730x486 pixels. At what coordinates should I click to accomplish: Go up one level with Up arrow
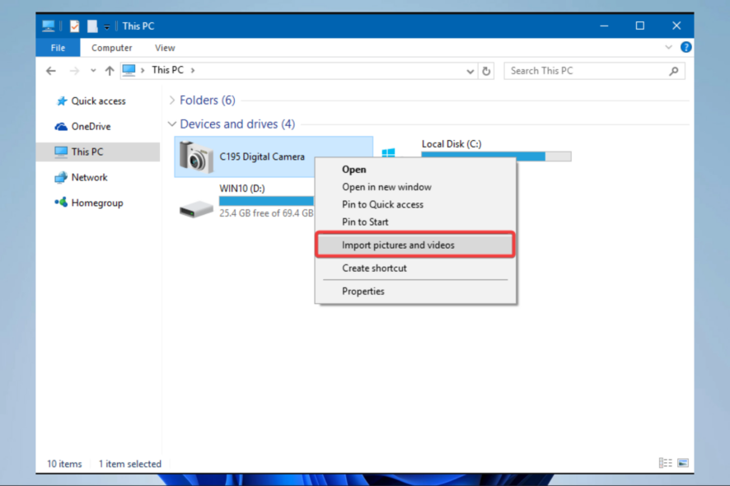tap(110, 71)
